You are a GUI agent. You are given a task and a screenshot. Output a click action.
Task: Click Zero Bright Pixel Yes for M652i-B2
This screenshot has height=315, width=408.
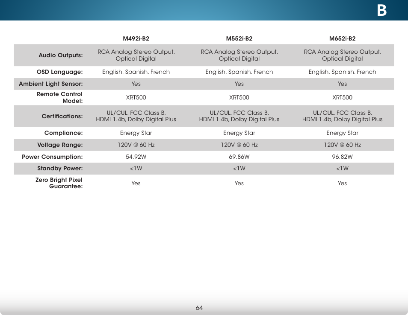point(342,184)
